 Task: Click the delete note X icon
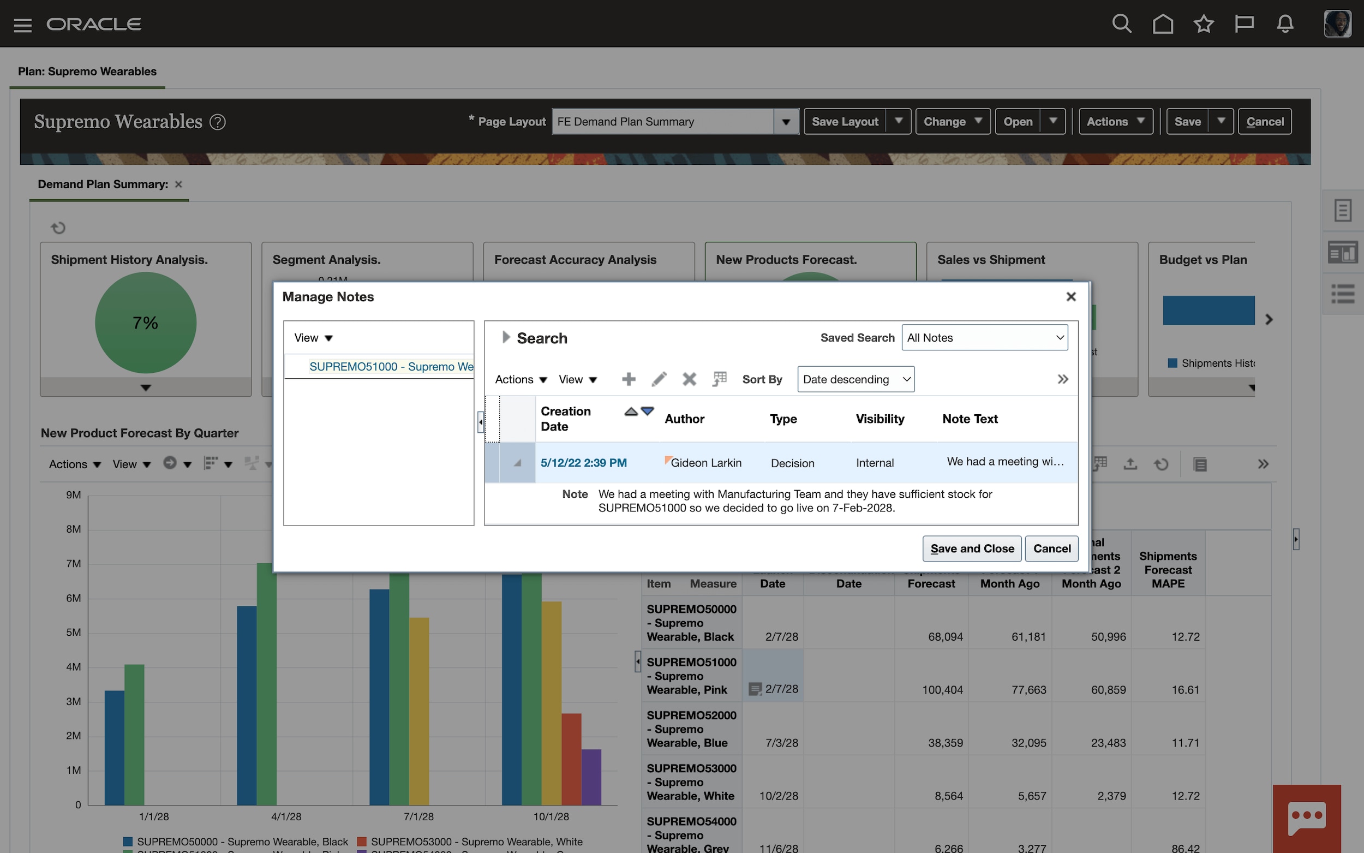click(x=689, y=379)
